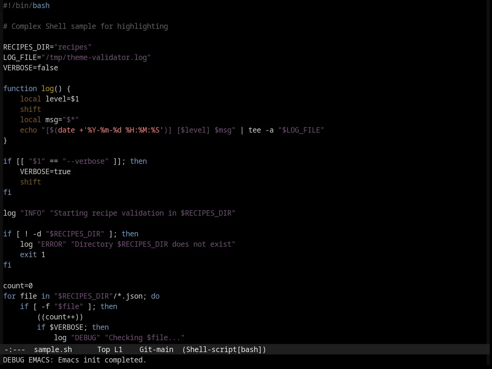492x369 pixels.
Task: Click the count=0 line
Action: tap(18, 286)
